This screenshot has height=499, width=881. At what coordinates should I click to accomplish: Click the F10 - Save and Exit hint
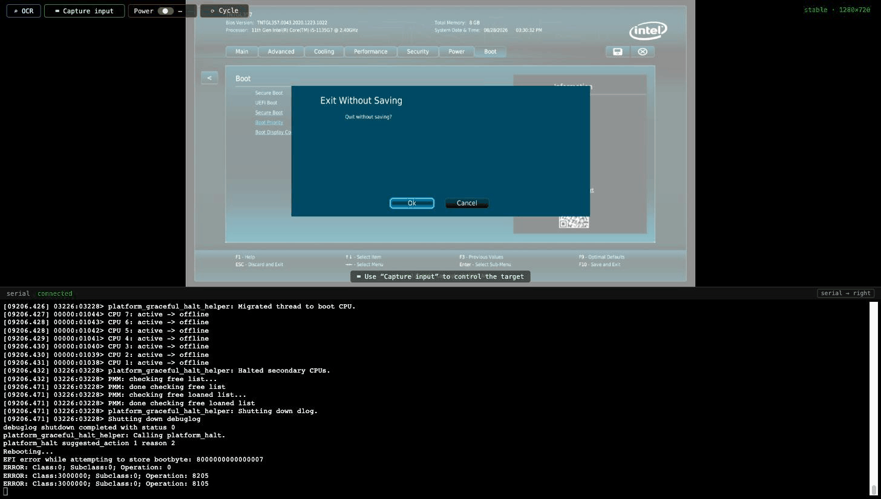click(600, 264)
